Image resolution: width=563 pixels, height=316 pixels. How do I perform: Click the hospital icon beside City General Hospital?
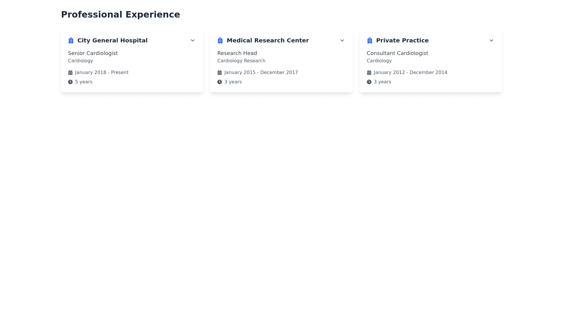click(71, 40)
